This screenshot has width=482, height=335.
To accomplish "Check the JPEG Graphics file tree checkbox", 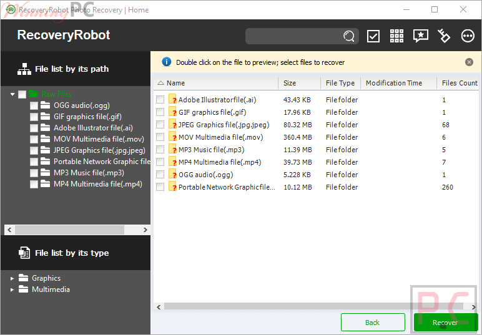I will coord(34,150).
